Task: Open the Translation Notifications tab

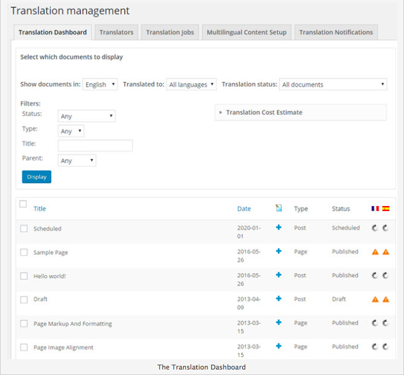Action: [x=336, y=32]
